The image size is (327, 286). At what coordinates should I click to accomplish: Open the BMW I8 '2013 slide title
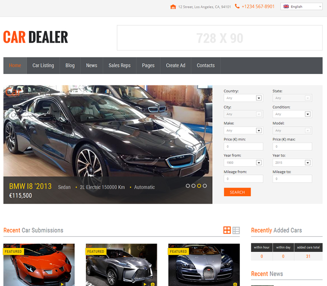point(30,186)
